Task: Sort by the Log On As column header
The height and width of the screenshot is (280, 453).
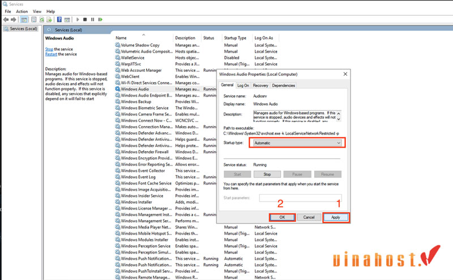Action: point(265,38)
